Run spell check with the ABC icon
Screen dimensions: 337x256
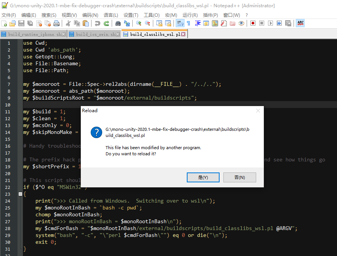pos(300,23)
